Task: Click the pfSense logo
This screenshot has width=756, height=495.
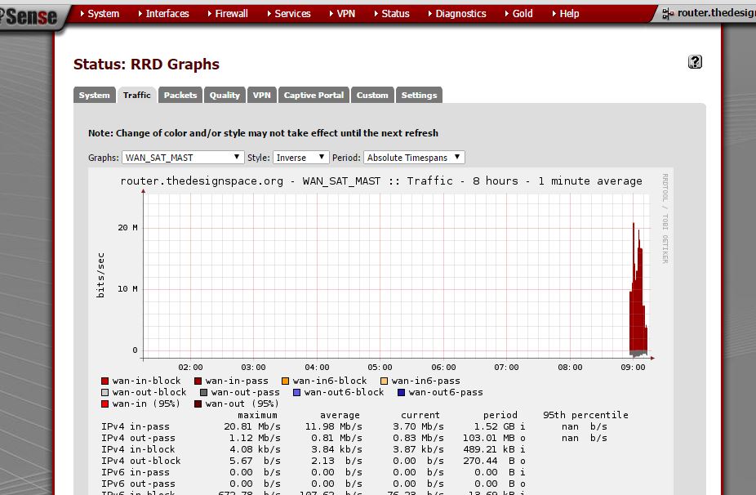Action: tap(31, 16)
